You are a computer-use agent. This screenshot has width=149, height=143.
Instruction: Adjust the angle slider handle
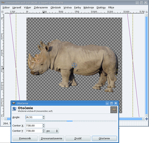pyautogui.click(x=69, y=121)
